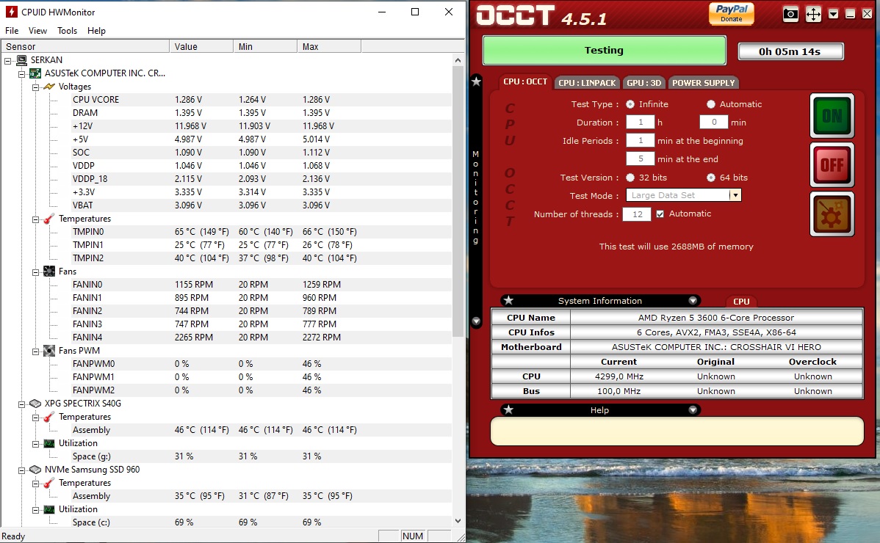880x543 pixels.
Task: Select the Automatic test type radio button
Action: click(711, 104)
